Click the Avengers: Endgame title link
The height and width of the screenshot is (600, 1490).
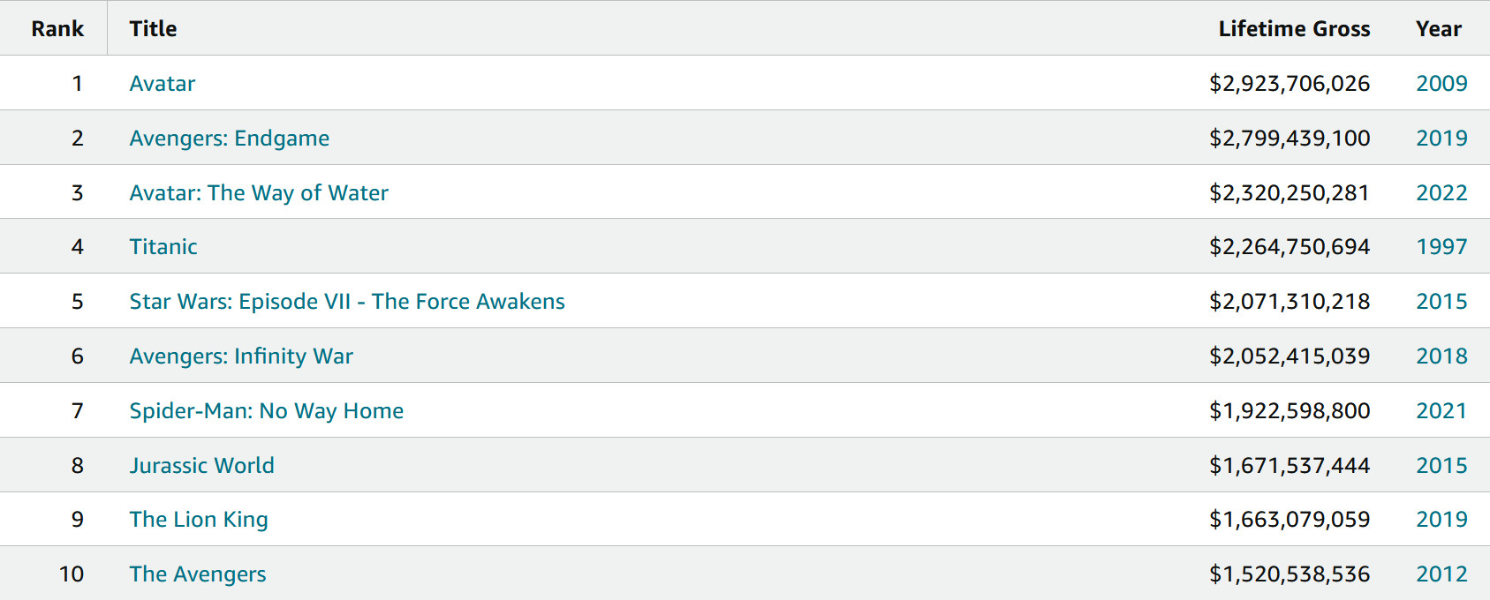click(230, 139)
